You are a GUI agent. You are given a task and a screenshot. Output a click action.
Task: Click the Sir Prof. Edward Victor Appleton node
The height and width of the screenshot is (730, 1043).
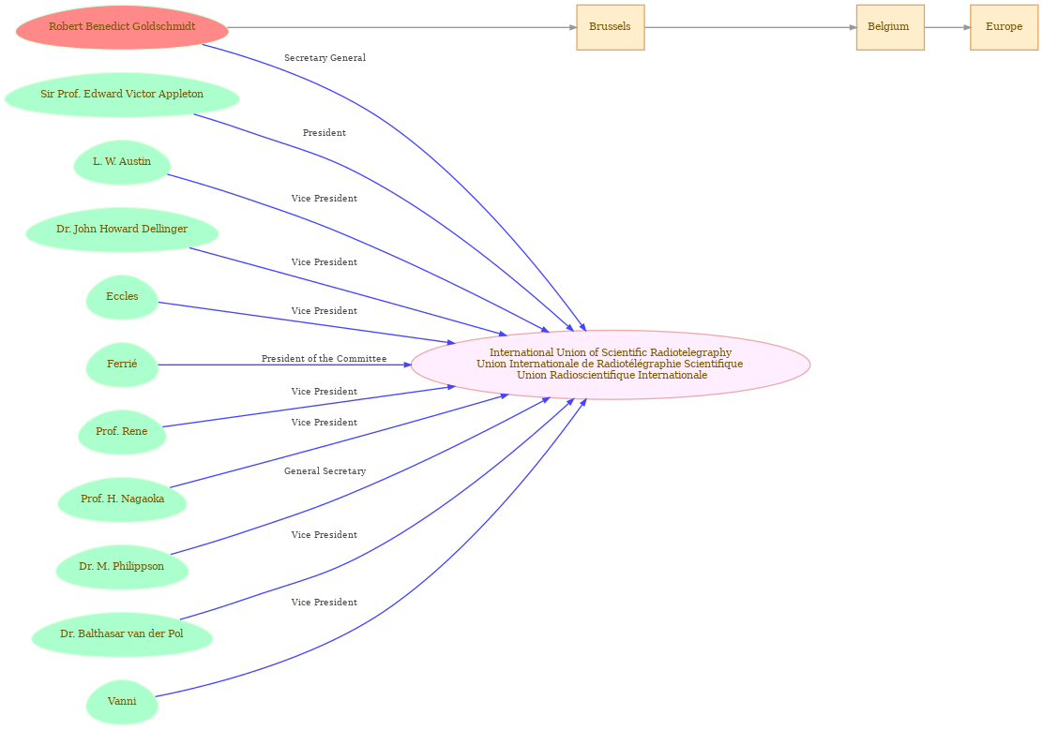coord(122,95)
